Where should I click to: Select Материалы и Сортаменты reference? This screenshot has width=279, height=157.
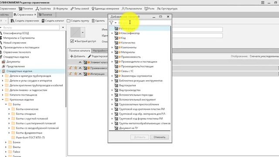(19, 38)
